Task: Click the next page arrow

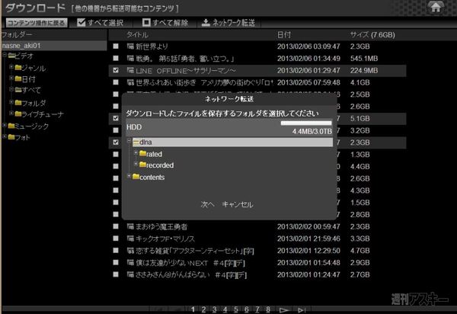Action: (283, 310)
